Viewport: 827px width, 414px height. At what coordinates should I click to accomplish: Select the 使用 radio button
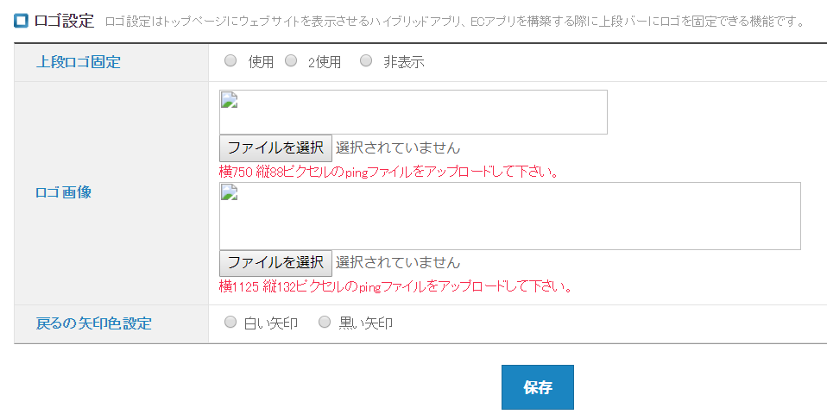[230, 61]
